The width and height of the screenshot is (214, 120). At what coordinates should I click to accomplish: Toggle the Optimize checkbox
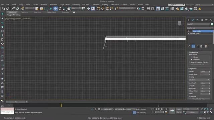[190, 96]
